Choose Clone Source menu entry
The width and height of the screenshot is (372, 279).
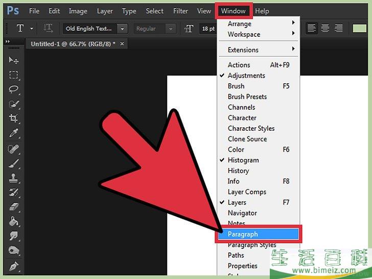point(259,139)
